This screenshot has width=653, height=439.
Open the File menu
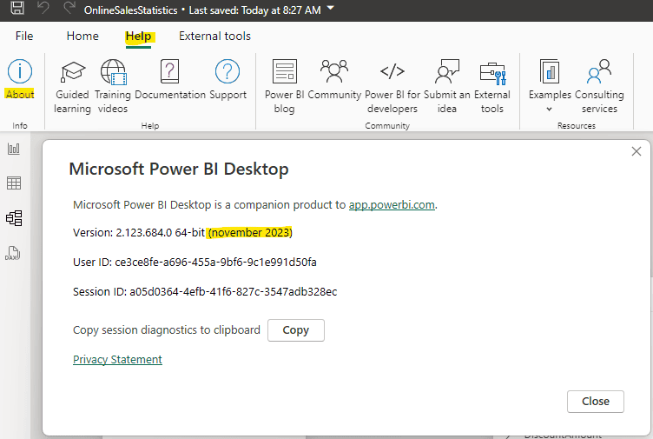click(x=24, y=36)
